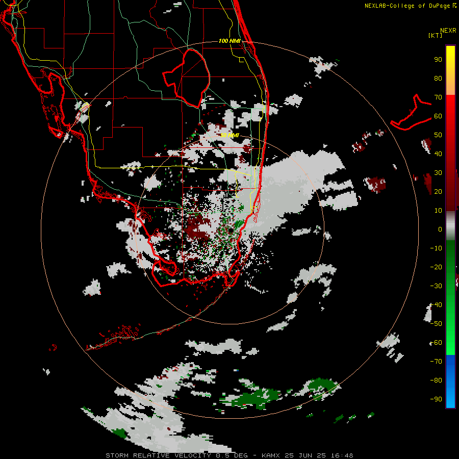Select the NEXR label above the color scale
Screen dimensions: 459x459
click(448, 31)
